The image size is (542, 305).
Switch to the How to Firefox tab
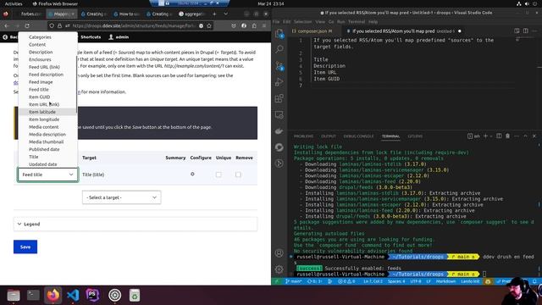pyautogui.click(x=126, y=14)
